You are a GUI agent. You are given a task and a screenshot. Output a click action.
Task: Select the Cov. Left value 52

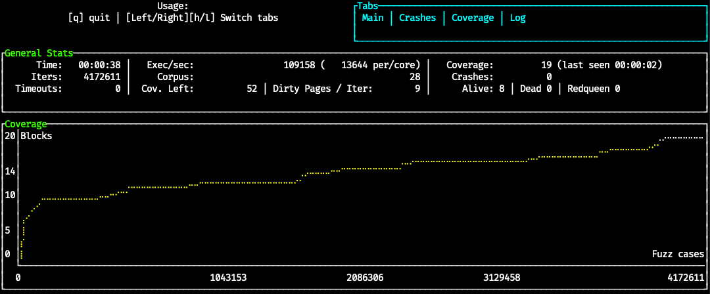tap(252, 89)
